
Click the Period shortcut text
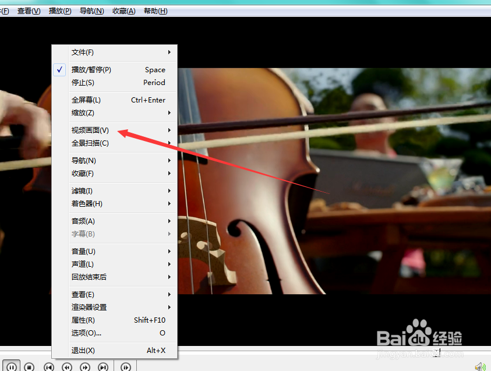(x=154, y=83)
